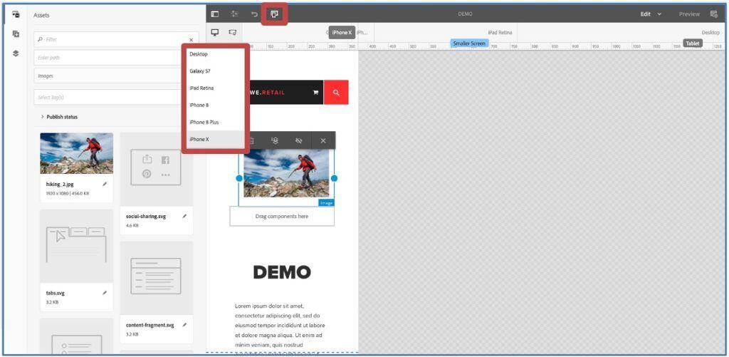Click the Filter search input
Screen dimensions: 729x357
pyautogui.click(x=116, y=40)
